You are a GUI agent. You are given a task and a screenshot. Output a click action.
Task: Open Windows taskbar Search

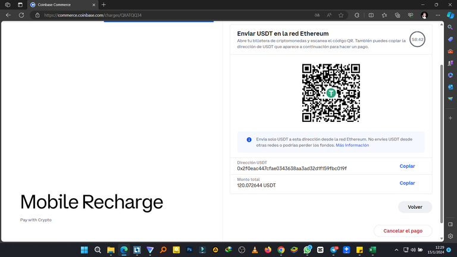[x=98, y=250]
